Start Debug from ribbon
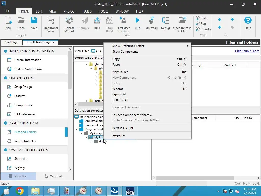 tap(165, 23)
